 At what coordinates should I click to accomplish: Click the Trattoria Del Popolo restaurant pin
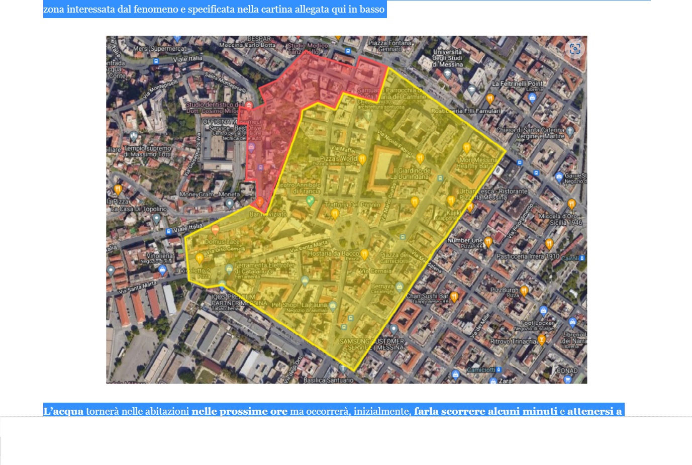[335, 214]
